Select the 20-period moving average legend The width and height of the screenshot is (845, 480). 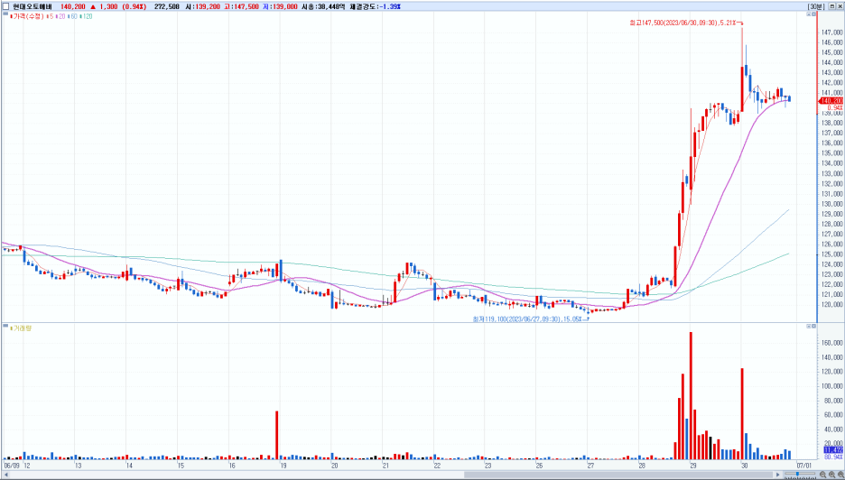click(60, 17)
